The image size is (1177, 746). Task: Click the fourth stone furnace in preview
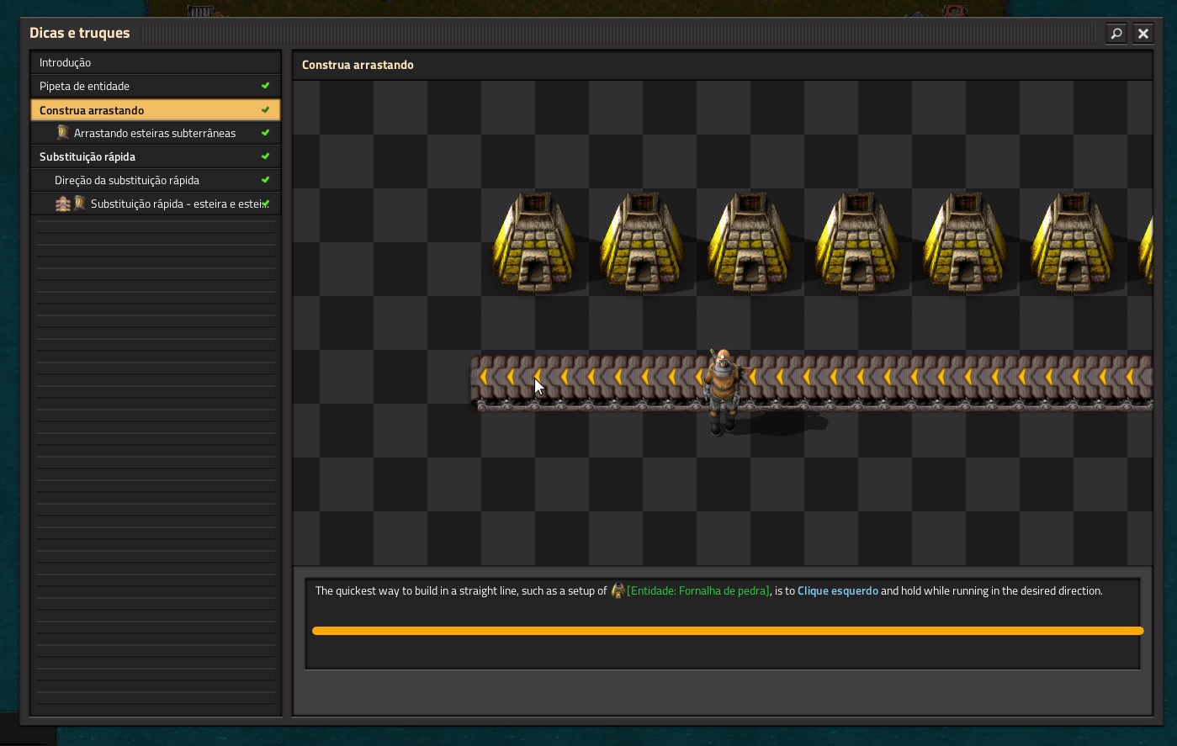click(857, 242)
